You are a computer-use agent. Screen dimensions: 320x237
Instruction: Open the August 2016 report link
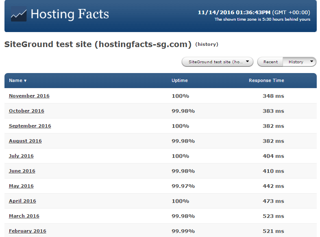point(25,141)
